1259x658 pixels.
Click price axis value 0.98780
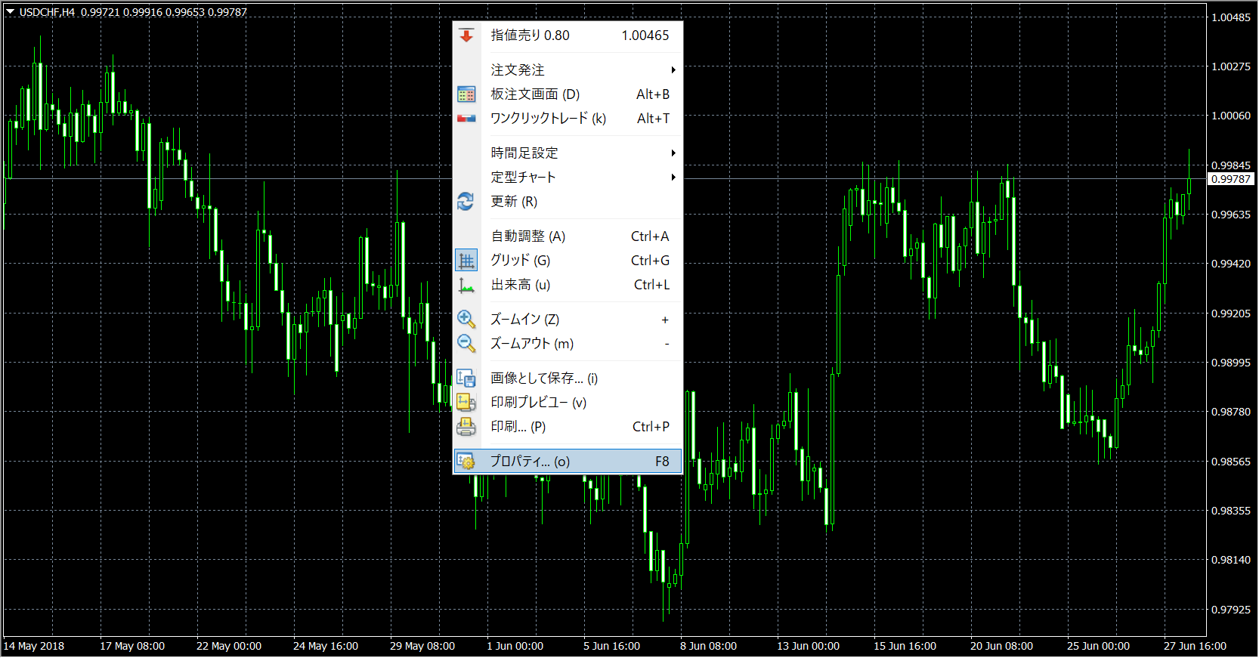[1231, 412]
